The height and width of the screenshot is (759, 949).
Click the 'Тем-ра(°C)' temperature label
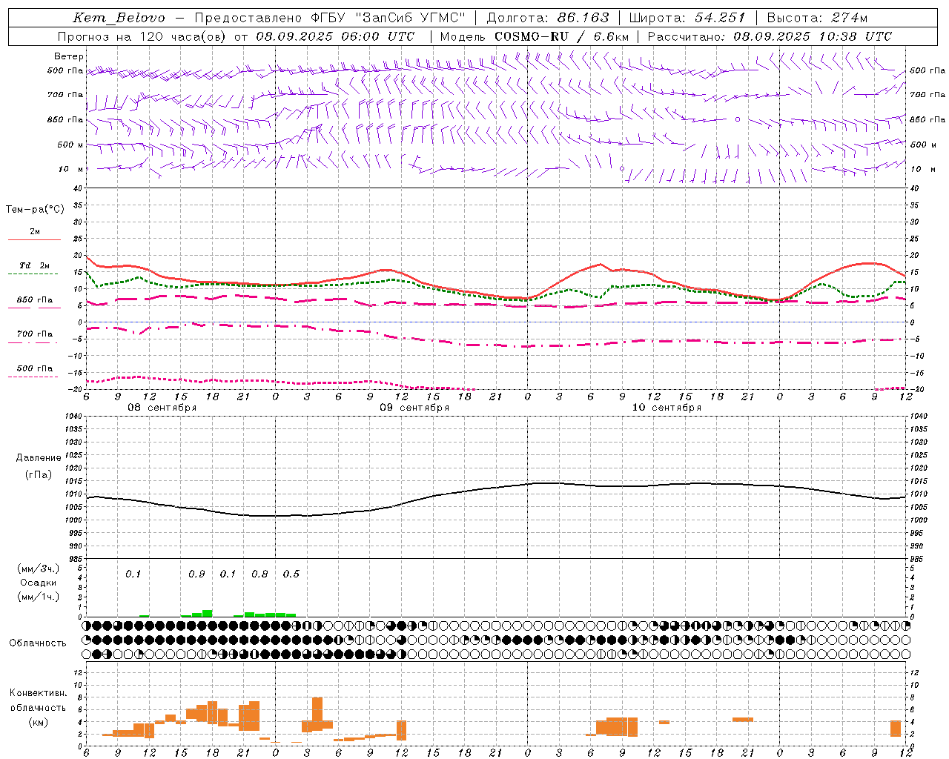point(35,210)
